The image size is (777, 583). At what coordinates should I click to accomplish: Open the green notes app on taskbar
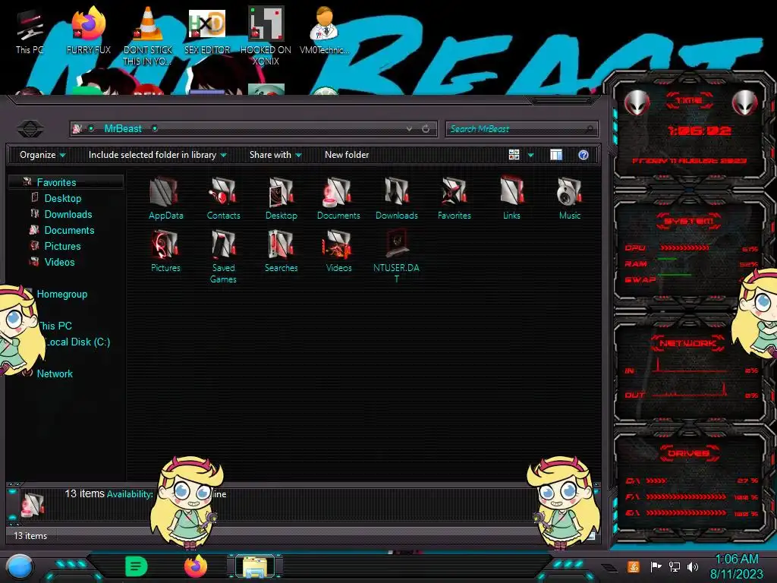[x=136, y=566]
